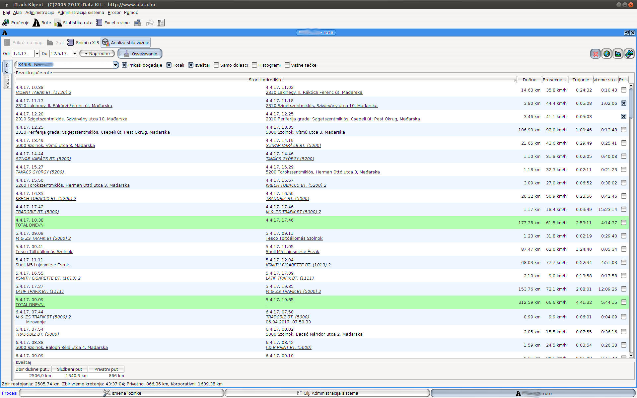Uncheck the Prikaži događaje checkbox
This screenshot has height=398, width=637.
coord(124,65)
